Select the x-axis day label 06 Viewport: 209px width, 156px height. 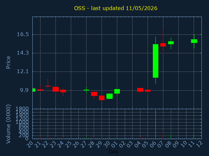click(153, 144)
